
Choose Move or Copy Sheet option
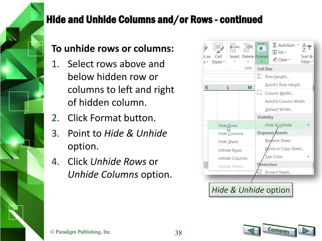click(284, 148)
